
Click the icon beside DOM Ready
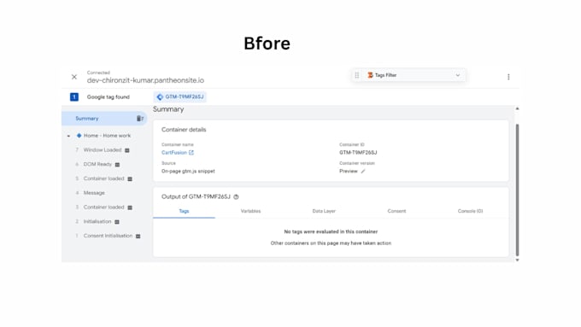tap(117, 165)
